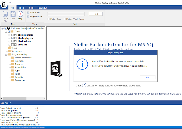
Task: Select the dbo.Customers tree label
Action: coord(25,35)
